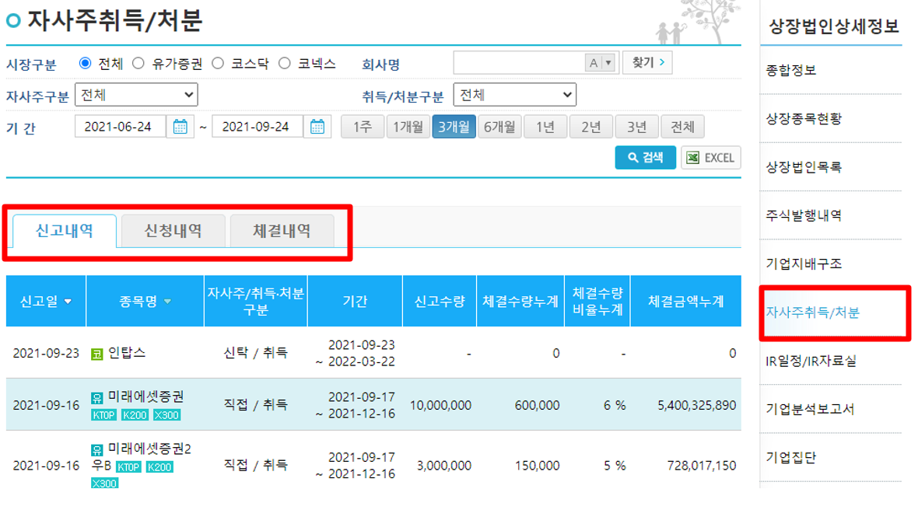This screenshot has width=918, height=510.
Task: Click the KTOP tag under 미래에셋증권
Action: click(103, 415)
